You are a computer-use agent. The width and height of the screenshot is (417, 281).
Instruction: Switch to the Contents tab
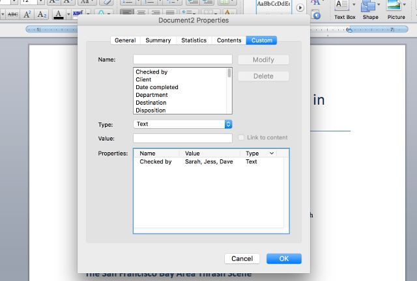click(229, 40)
